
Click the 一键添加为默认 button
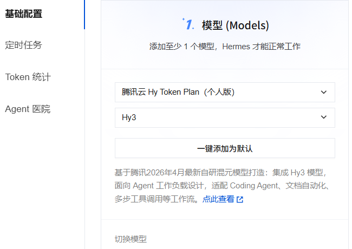(225, 148)
